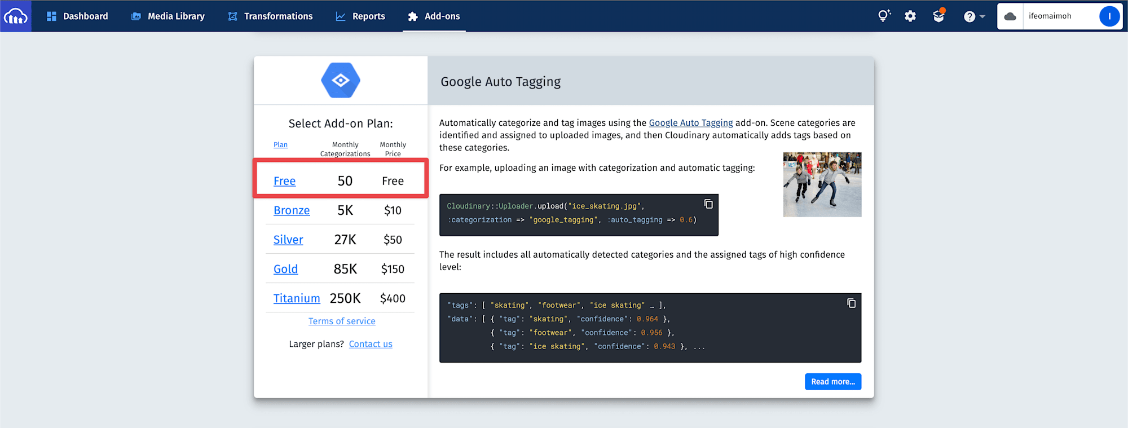1128x428 pixels.
Task: Click the confidence 0.956 footwear line
Action: (x=582, y=333)
